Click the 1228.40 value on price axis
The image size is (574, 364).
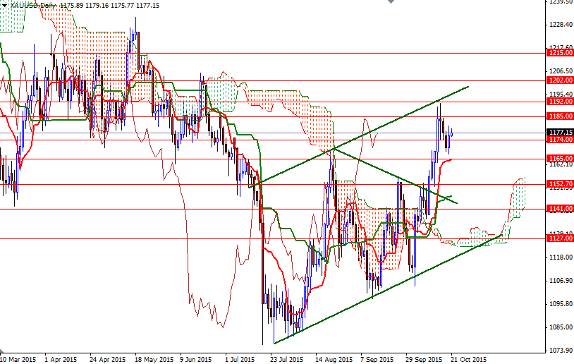561,25
